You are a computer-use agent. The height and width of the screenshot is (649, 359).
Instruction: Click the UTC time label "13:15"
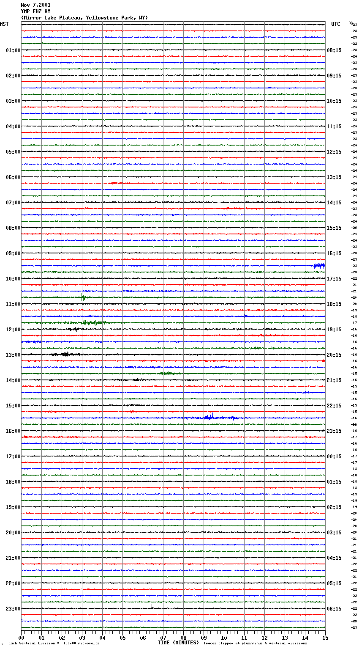coord(334,177)
